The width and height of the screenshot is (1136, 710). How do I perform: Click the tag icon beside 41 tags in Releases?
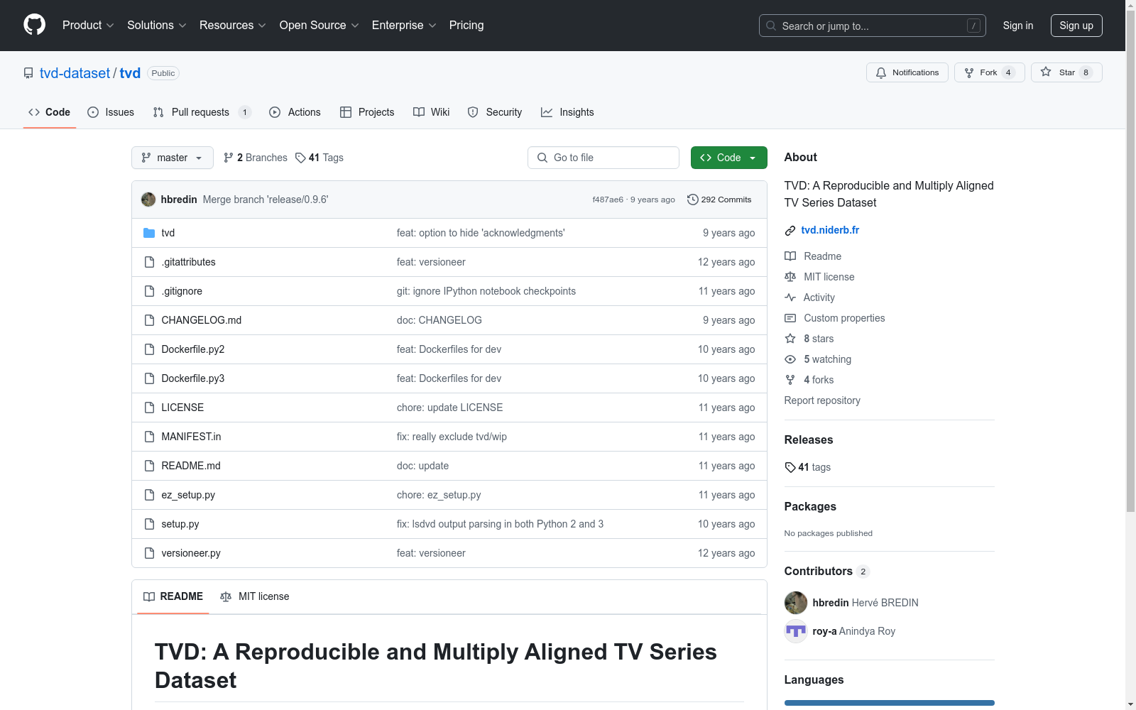[790, 467]
